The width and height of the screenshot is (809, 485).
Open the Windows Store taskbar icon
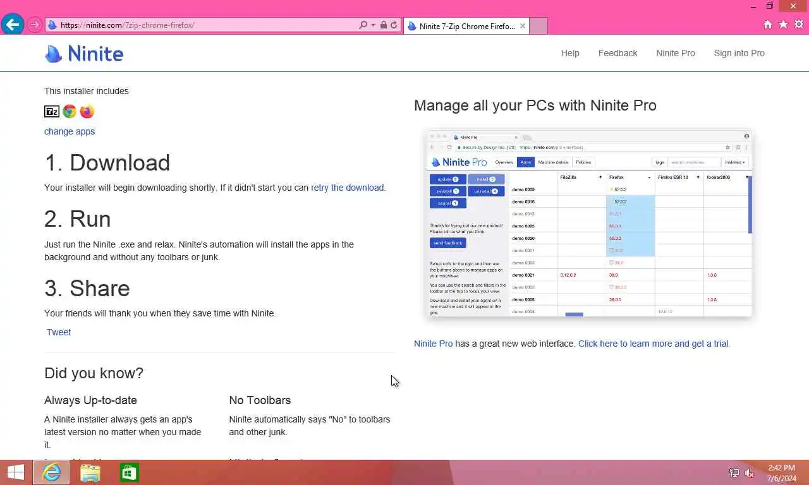(x=130, y=472)
